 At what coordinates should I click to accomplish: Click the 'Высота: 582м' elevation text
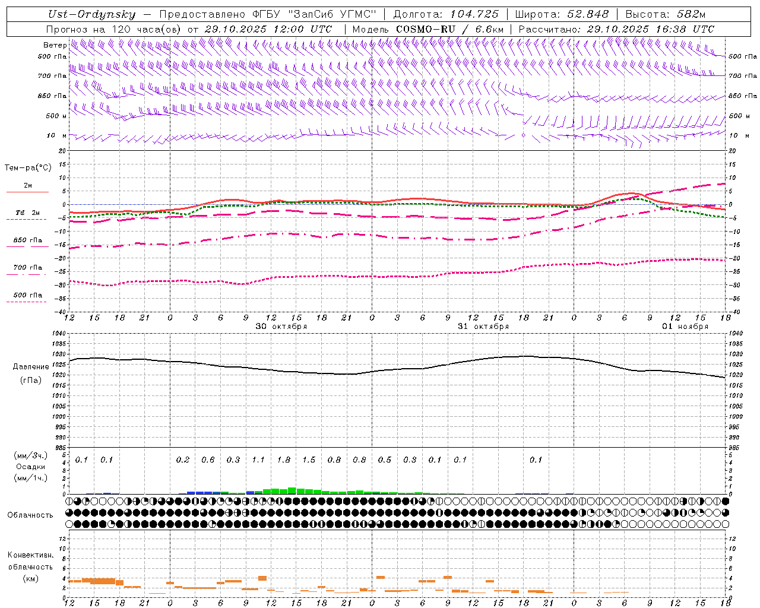coord(666,15)
